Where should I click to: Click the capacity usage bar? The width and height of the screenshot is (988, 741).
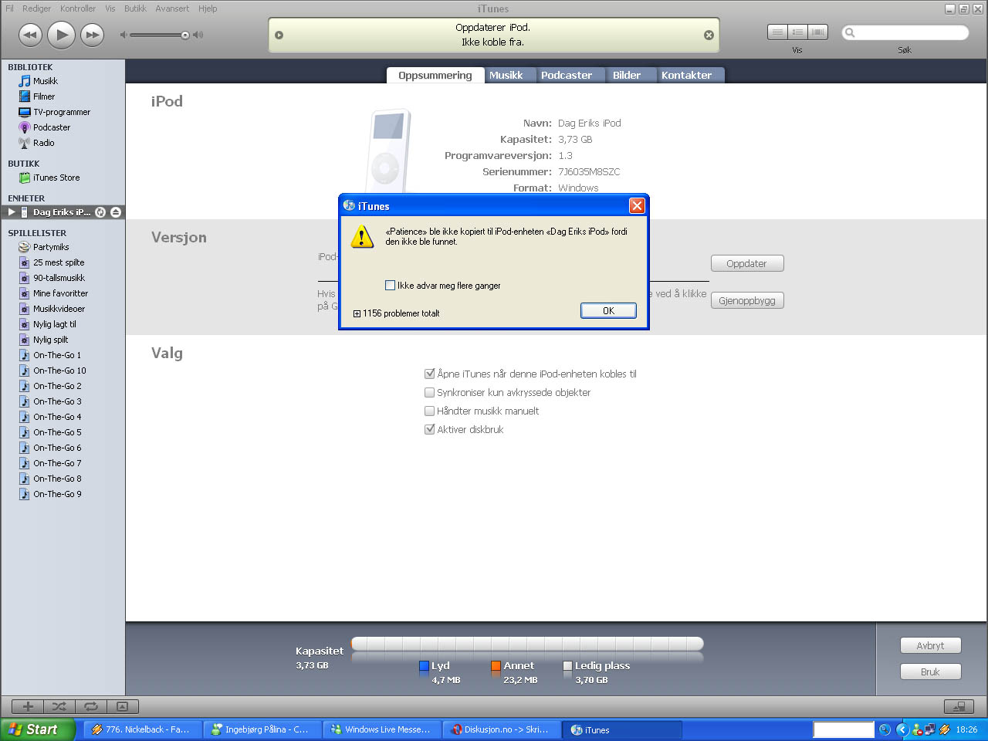point(527,644)
